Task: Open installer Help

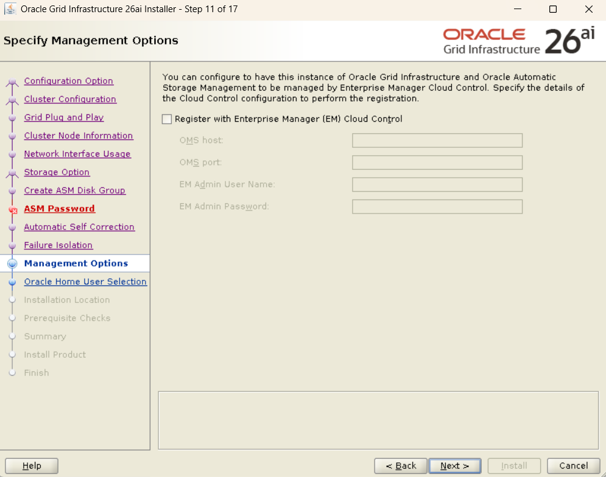Action: tap(32, 466)
